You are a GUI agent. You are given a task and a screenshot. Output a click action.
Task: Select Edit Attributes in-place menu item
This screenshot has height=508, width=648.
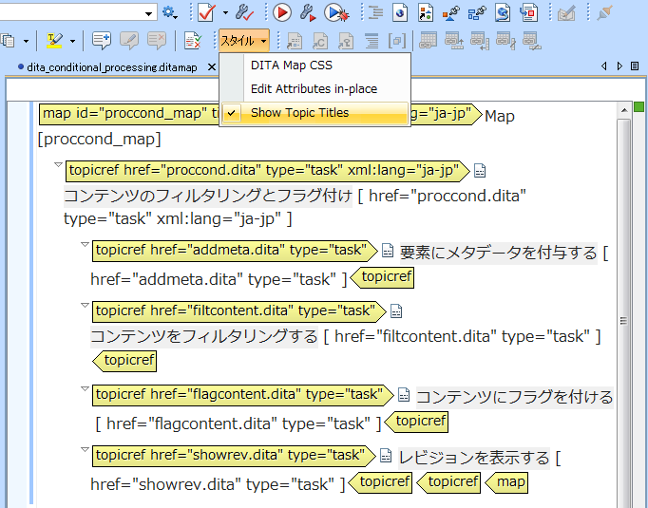coord(314,89)
